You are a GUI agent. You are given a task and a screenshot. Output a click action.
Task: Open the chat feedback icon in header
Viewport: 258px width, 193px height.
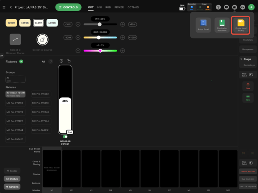(226, 7)
